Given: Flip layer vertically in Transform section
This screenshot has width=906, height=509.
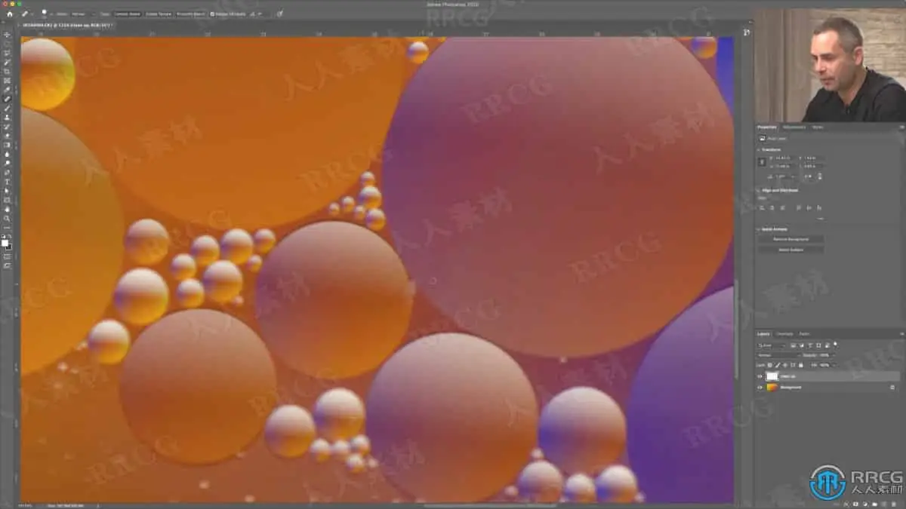Looking at the screenshot, I should pyautogui.click(x=820, y=176).
